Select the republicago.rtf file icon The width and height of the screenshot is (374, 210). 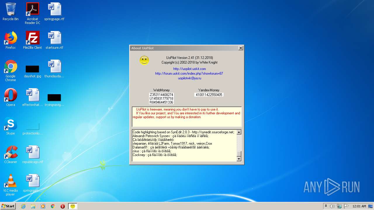32,155
